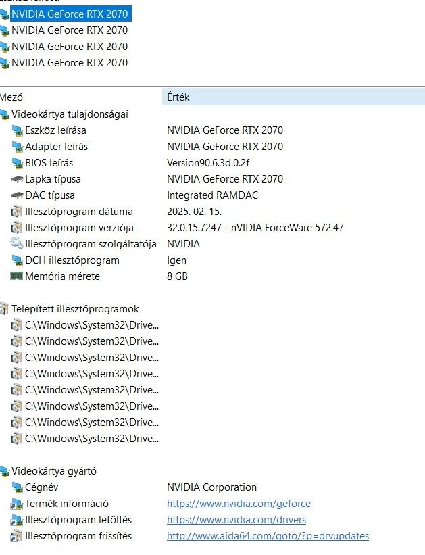Open the https://www.nvidia.com/drivers link

(x=236, y=520)
